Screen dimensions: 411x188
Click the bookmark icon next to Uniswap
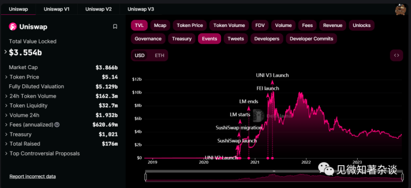pyautogui.click(x=115, y=27)
